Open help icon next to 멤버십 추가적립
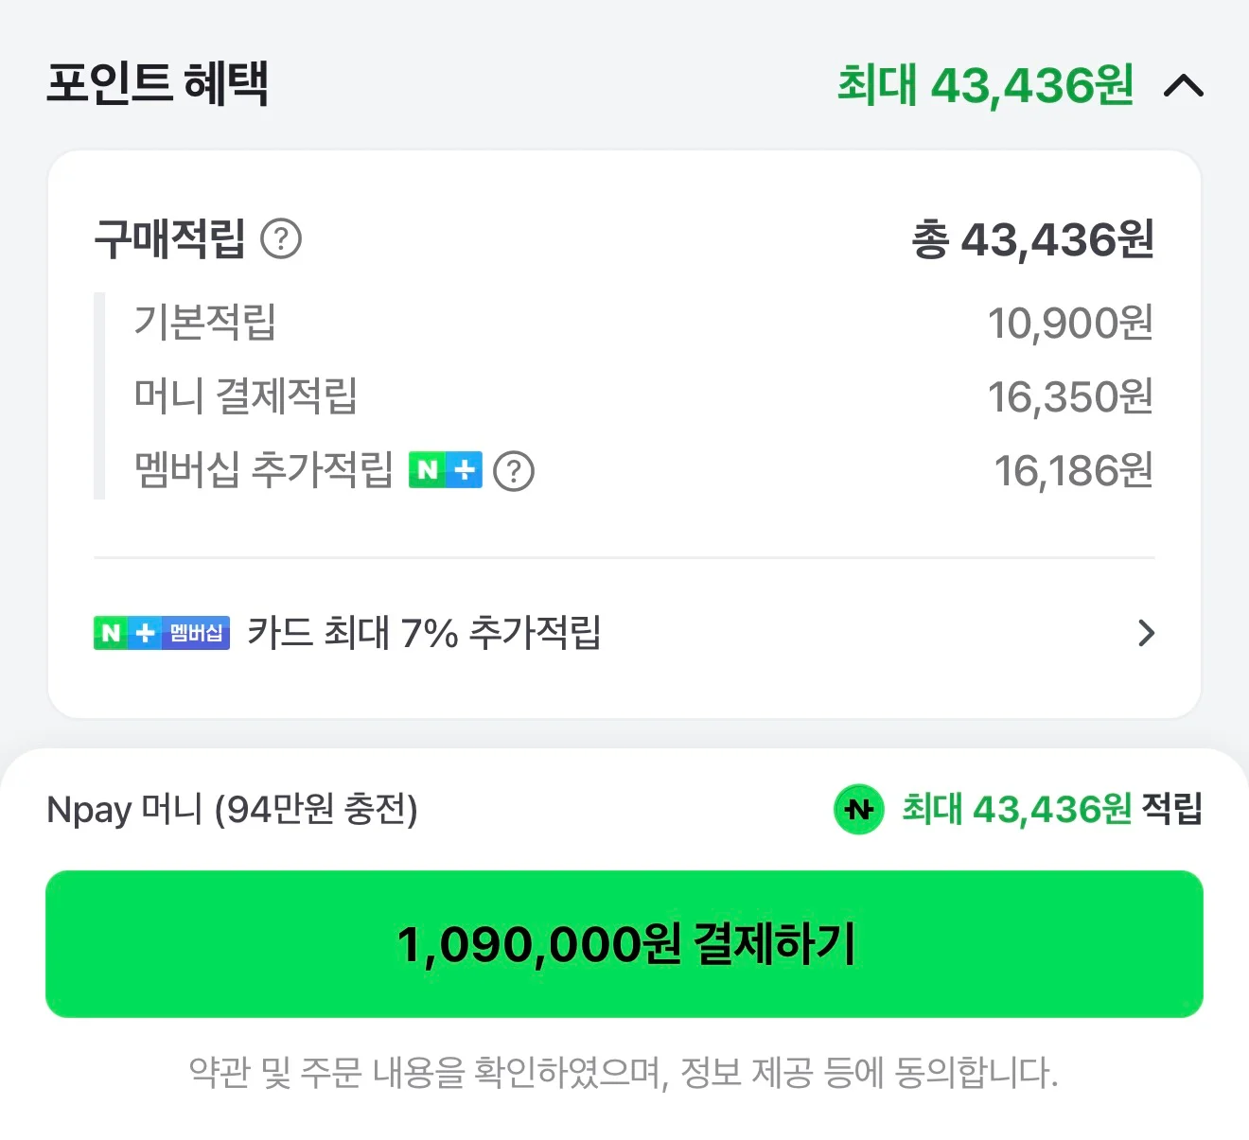The height and width of the screenshot is (1140, 1249). (514, 470)
